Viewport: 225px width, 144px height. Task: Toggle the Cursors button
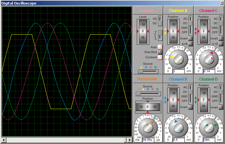pos(160,57)
